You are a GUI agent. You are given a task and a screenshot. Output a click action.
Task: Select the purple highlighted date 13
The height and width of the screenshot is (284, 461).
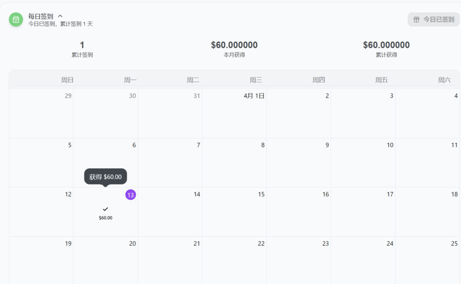coord(131,194)
